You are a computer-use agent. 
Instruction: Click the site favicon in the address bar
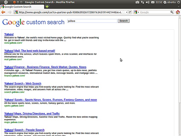click(x=16, y=12)
